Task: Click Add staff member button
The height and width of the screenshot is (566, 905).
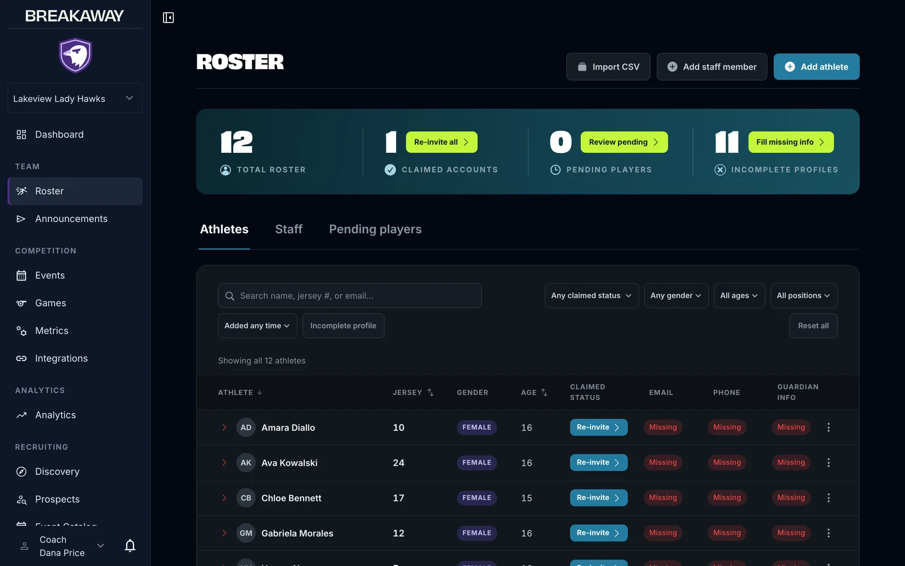Action: pos(712,67)
